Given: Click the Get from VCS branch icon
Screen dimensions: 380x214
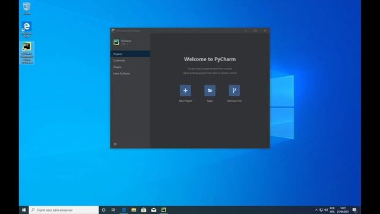Looking at the screenshot, I should click(x=234, y=90).
